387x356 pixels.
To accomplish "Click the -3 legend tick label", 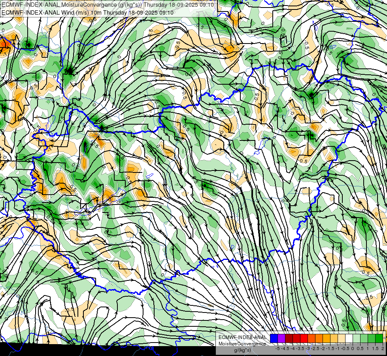I will (308, 348).
